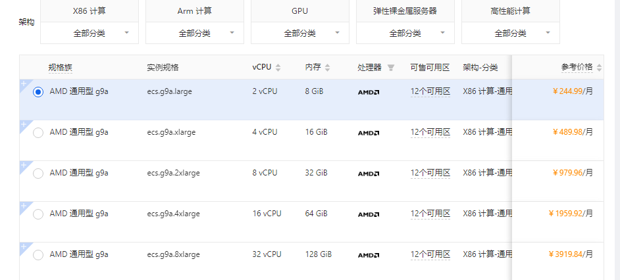Select the ecs.g9a.xlarge radio button
The width and height of the screenshot is (620, 280).
pyautogui.click(x=38, y=133)
